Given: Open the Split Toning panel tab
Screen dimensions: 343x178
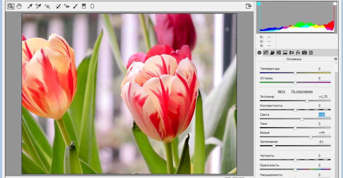Looking at the screenshot, I should pyautogui.click(x=285, y=53).
